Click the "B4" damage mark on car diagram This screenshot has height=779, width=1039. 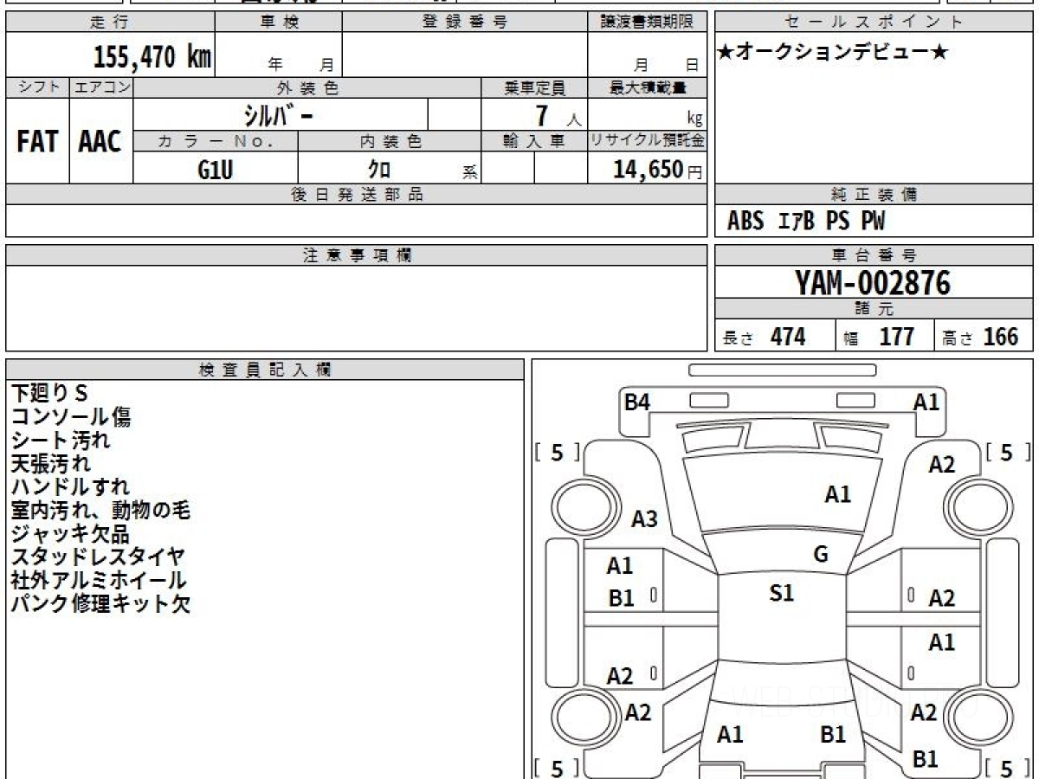[637, 402]
